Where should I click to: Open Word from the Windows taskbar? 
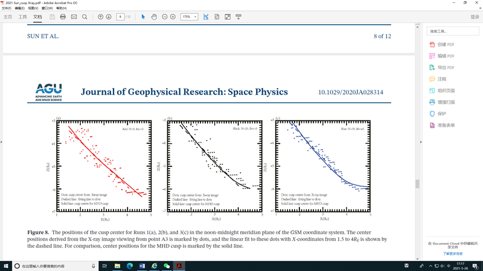click(x=142, y=266)
